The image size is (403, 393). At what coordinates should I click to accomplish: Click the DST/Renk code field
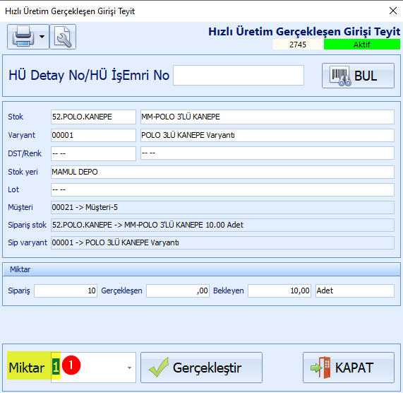click(93, 153)
